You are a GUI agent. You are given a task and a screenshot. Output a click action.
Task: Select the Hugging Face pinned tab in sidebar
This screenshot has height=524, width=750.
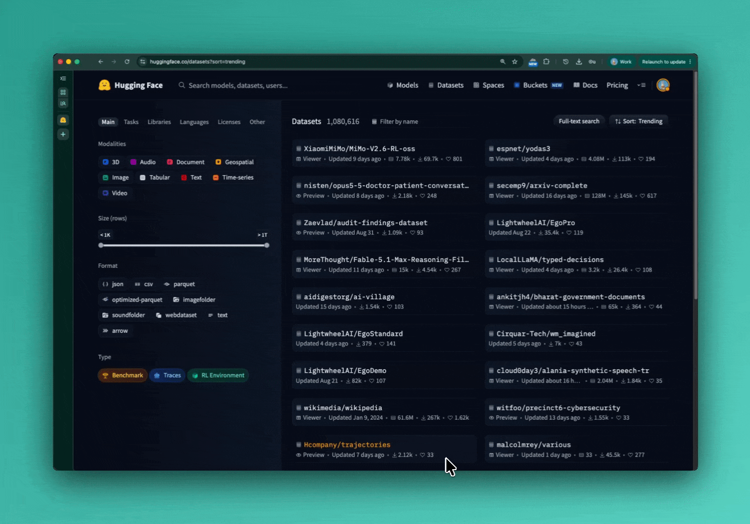point(63,120)
